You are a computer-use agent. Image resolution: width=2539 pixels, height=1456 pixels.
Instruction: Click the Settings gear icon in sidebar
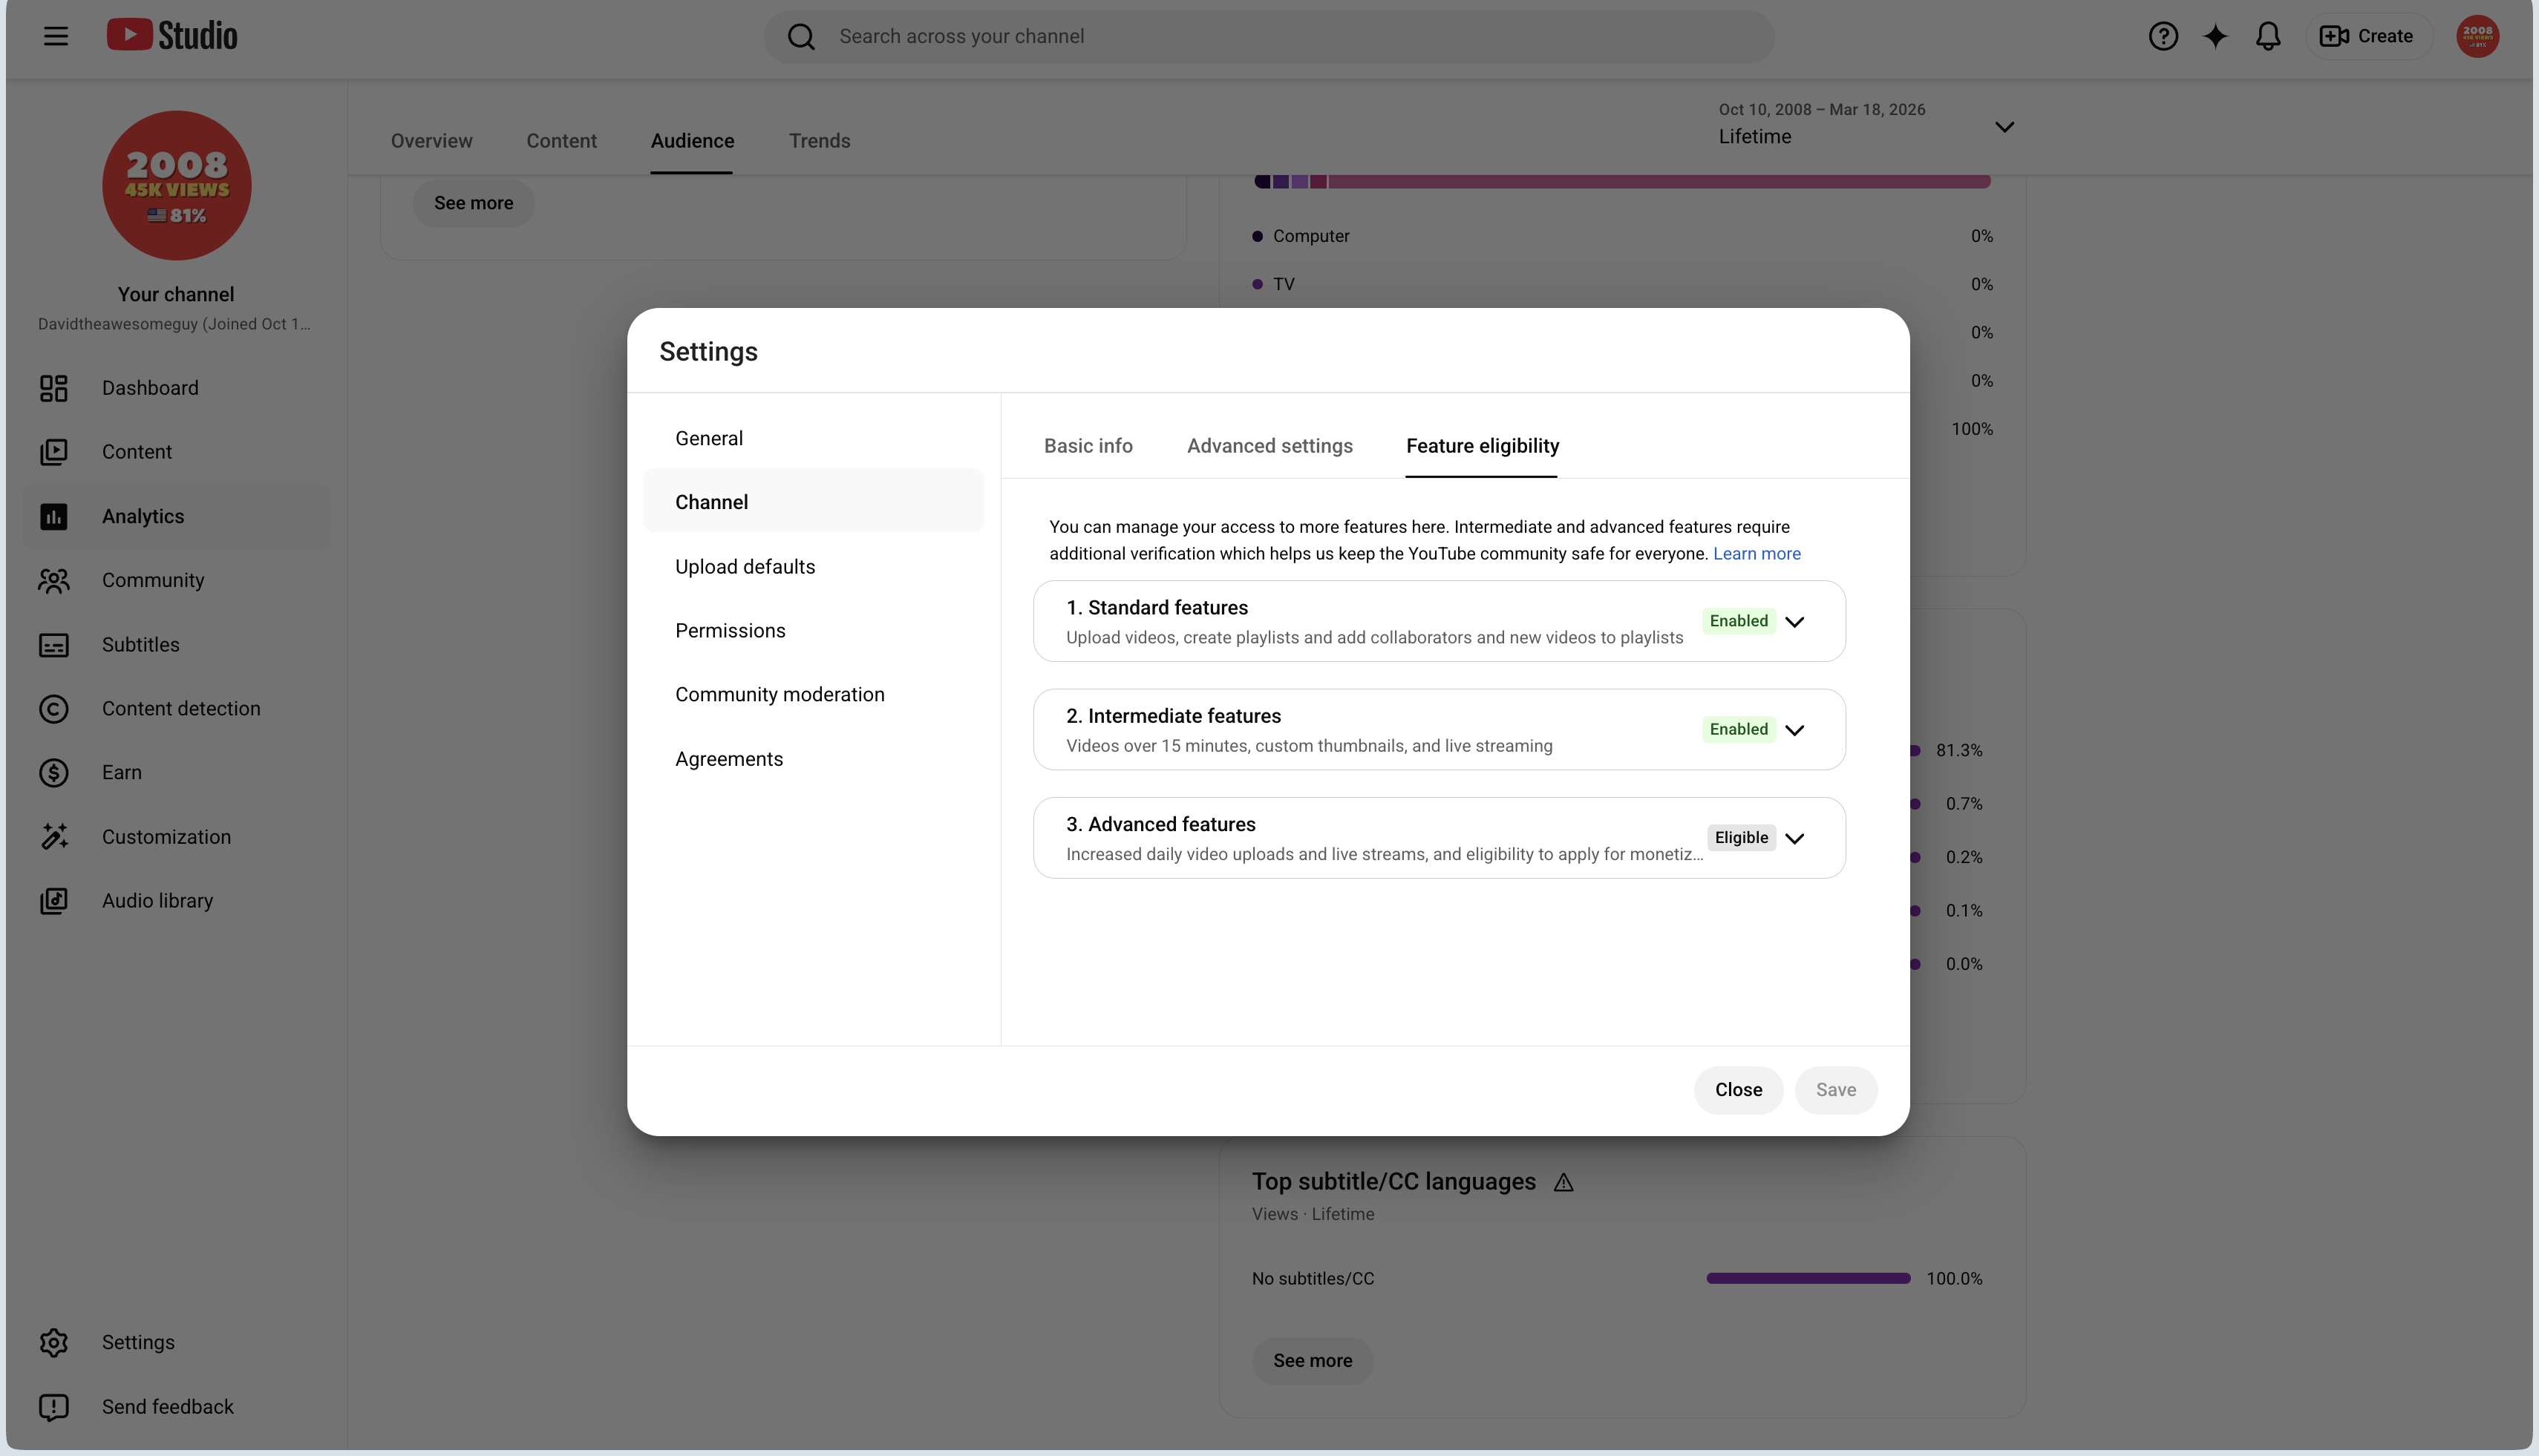pos(54,1343)
